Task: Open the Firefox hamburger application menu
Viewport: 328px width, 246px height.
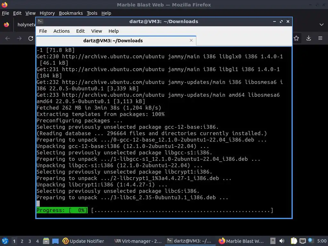Action: (x=320, y=38)
